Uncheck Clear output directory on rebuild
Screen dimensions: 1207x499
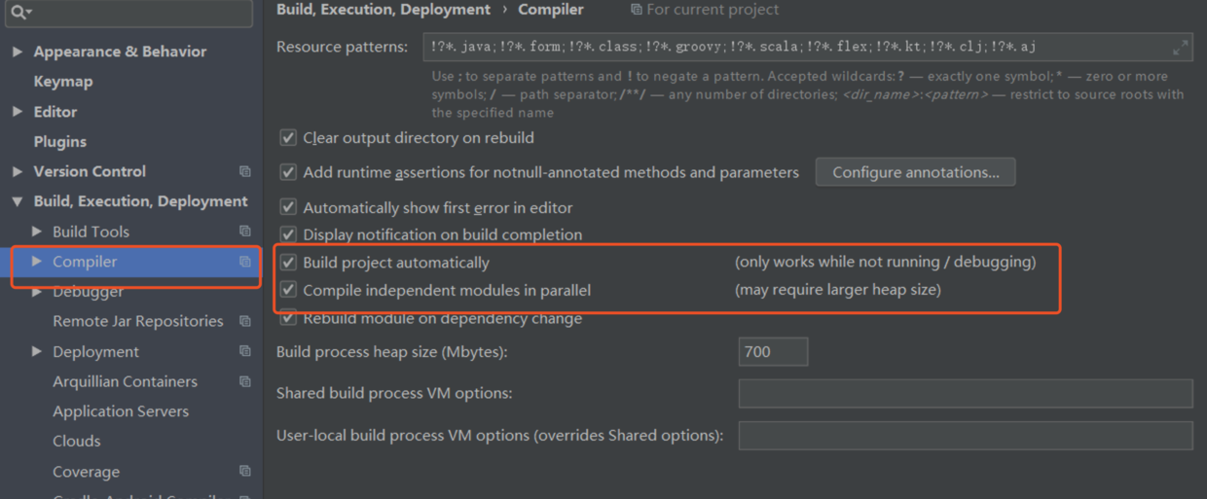tap(288, 138)
